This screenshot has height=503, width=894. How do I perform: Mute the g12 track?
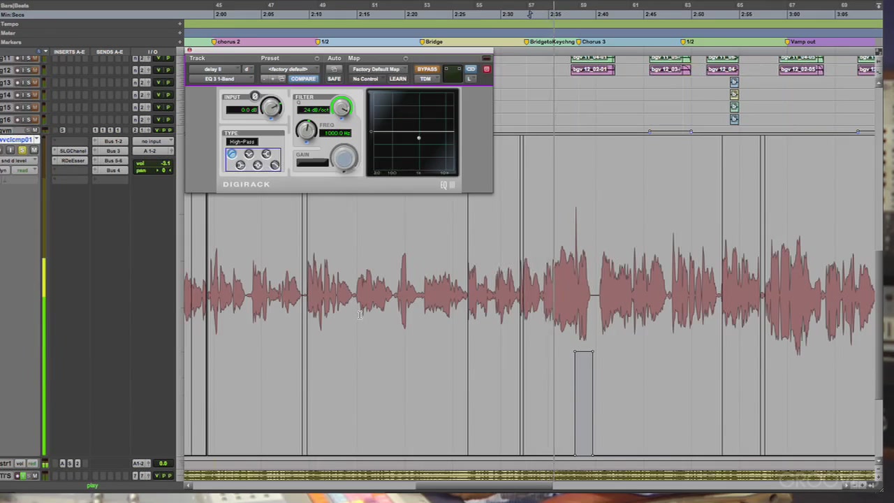tap(34, 71)
